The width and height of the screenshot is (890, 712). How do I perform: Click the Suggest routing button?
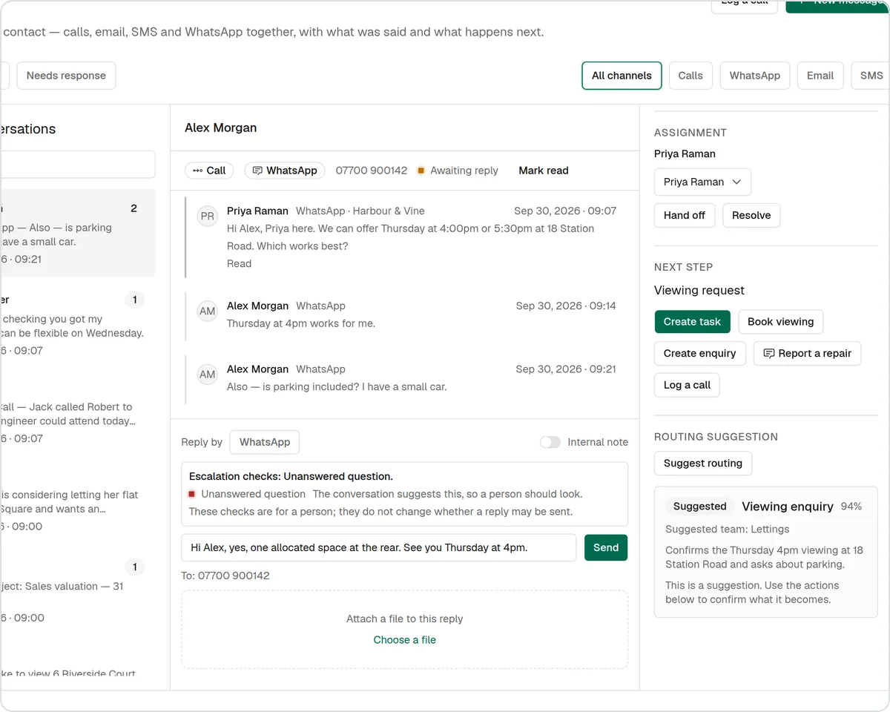coord(703,464)
